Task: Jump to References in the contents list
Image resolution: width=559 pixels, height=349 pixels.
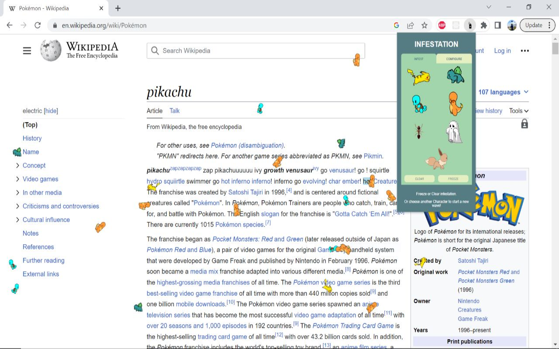Action: 38,247
